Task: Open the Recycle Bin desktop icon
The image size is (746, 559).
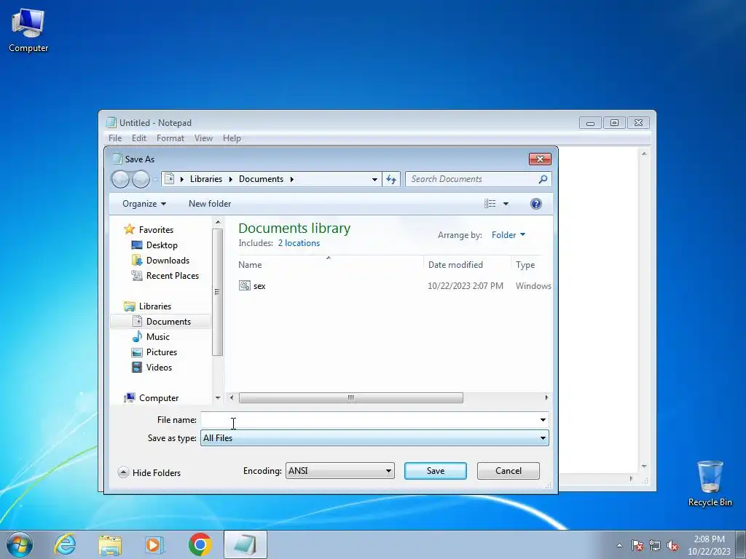Action: (x=710, y=483)
